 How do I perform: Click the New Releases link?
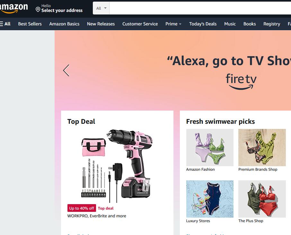click(101, 24)
